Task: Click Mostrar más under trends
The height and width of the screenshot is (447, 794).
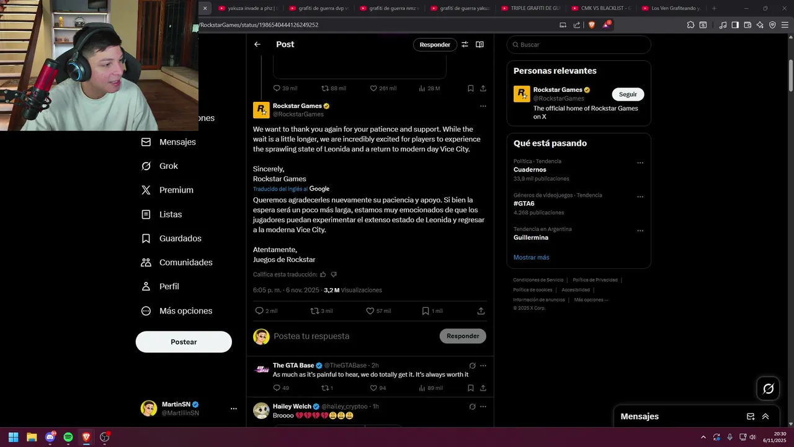Action: click(531, 257)
